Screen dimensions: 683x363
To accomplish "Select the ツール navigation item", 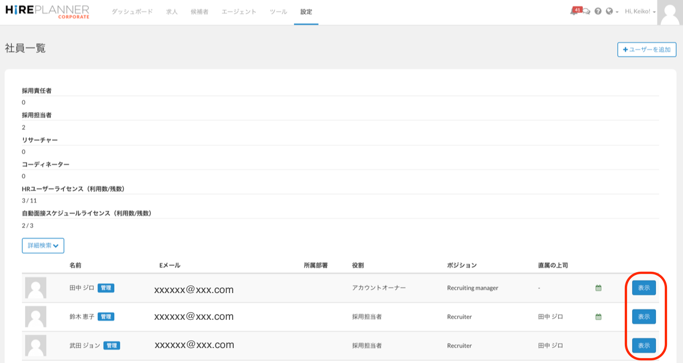I will (278, 12).
